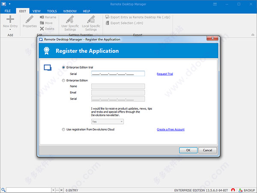Switch to the HELP ribbon tab
This screenshot has width=257, height=193.
(x=87, y=11)
